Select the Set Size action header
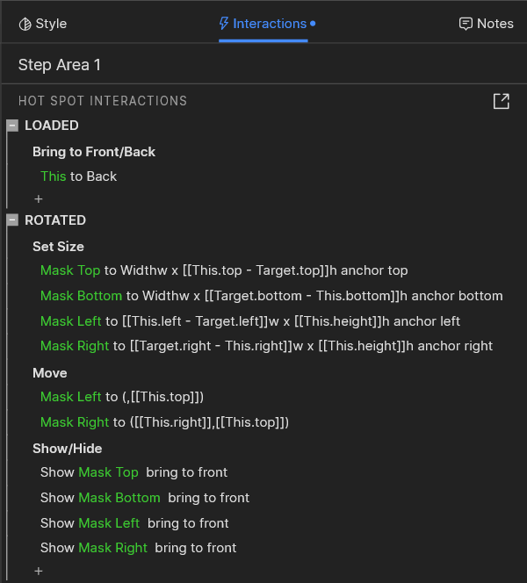Image resolution: width=527 pixels, height=583 pixels. tap(59, 247)
